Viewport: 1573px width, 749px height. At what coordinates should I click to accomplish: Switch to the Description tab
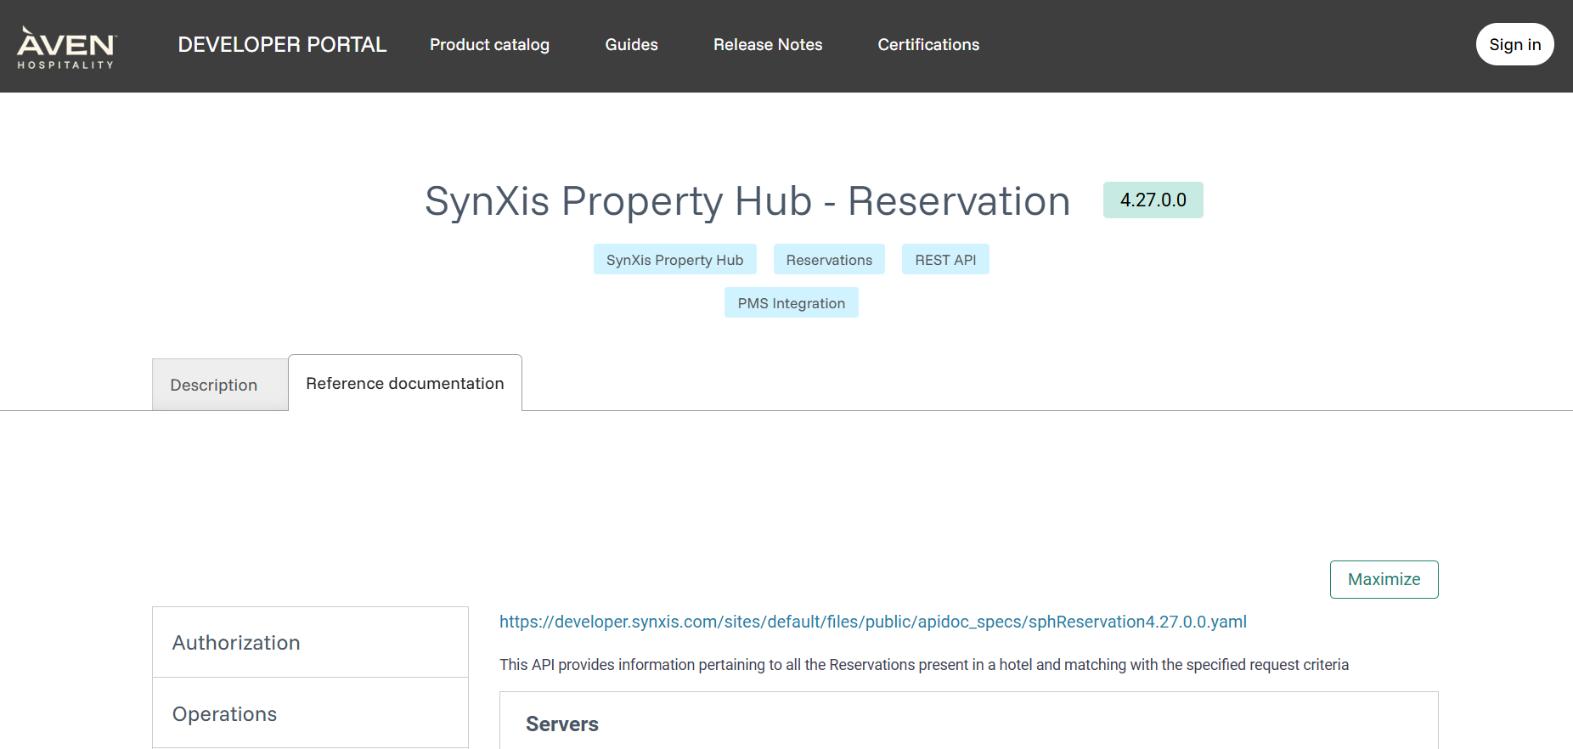coord(220,385)
